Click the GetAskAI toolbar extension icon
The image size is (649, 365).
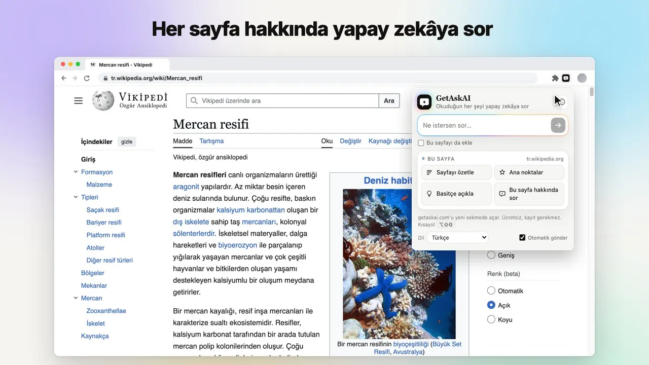coord(566,78)
